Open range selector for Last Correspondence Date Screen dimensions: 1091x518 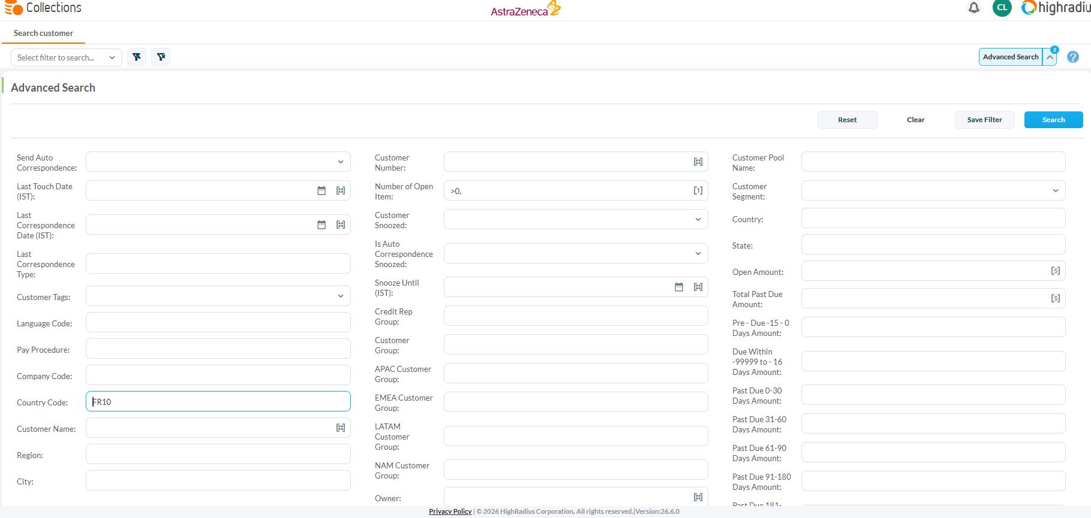coord(341,225)
